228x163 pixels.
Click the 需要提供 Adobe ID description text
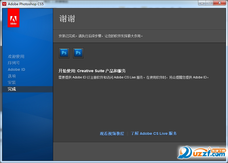pos(134,77)
